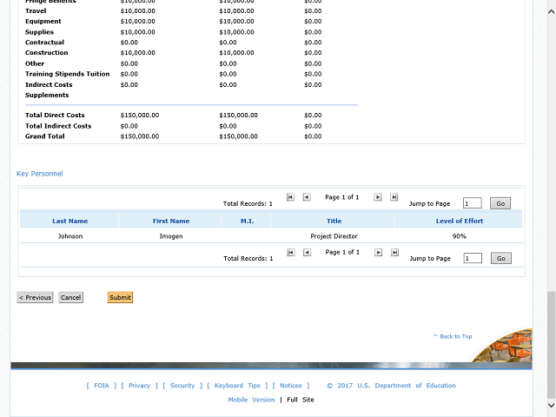Image resolution: width=556 pixels, height=417 pixels.
Task: Click the Key Personnel heading
Action: [40, 174]
